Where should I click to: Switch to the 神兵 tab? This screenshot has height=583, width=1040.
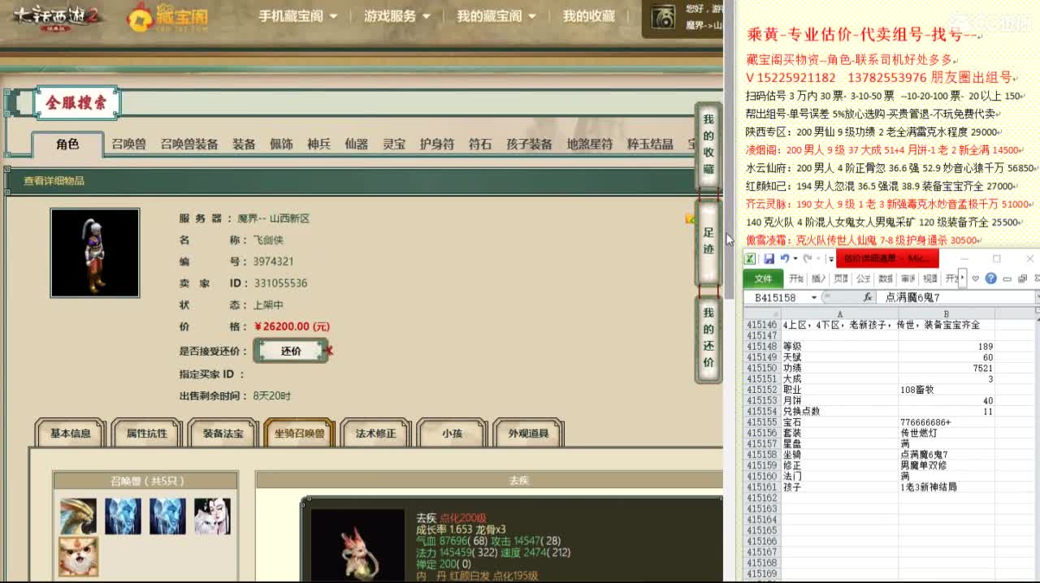[318, 144]
